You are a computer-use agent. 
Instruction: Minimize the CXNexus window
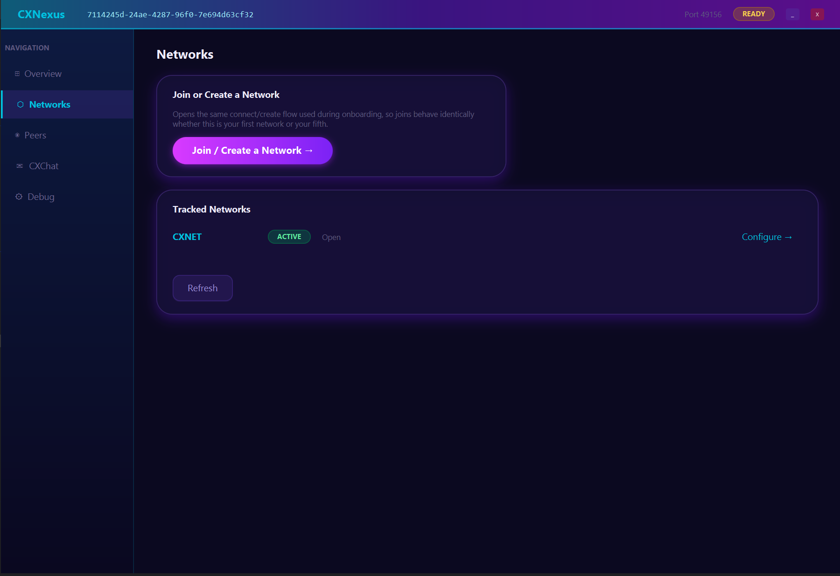(x=792, y=14)
